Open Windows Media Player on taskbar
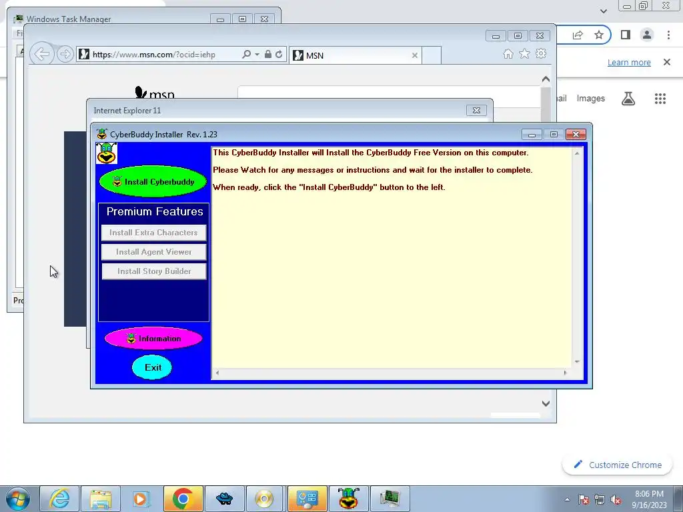Viewport: 683px width, 512px height. coord(141,499)
